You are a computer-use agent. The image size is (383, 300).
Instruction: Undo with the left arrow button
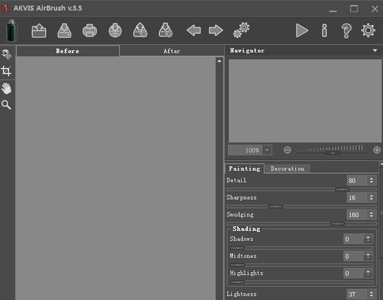194,30
